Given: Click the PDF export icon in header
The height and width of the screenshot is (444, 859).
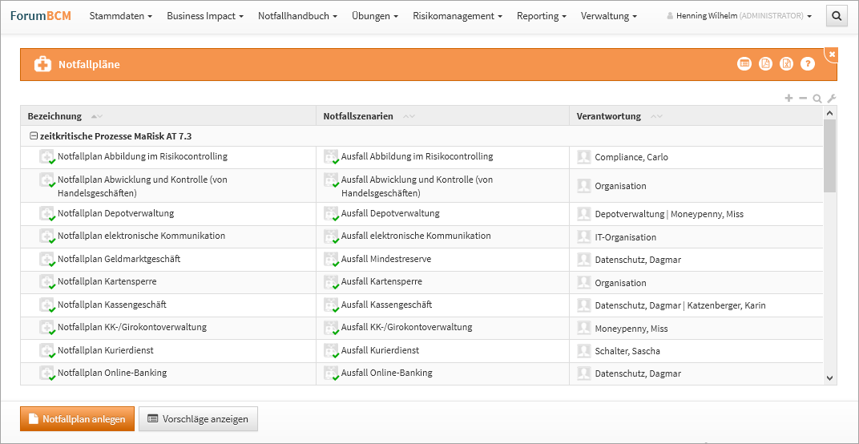Looking at the screenshot, I should (765, 64).
